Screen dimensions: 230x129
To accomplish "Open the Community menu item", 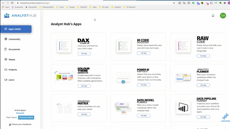I will (14, 39).
